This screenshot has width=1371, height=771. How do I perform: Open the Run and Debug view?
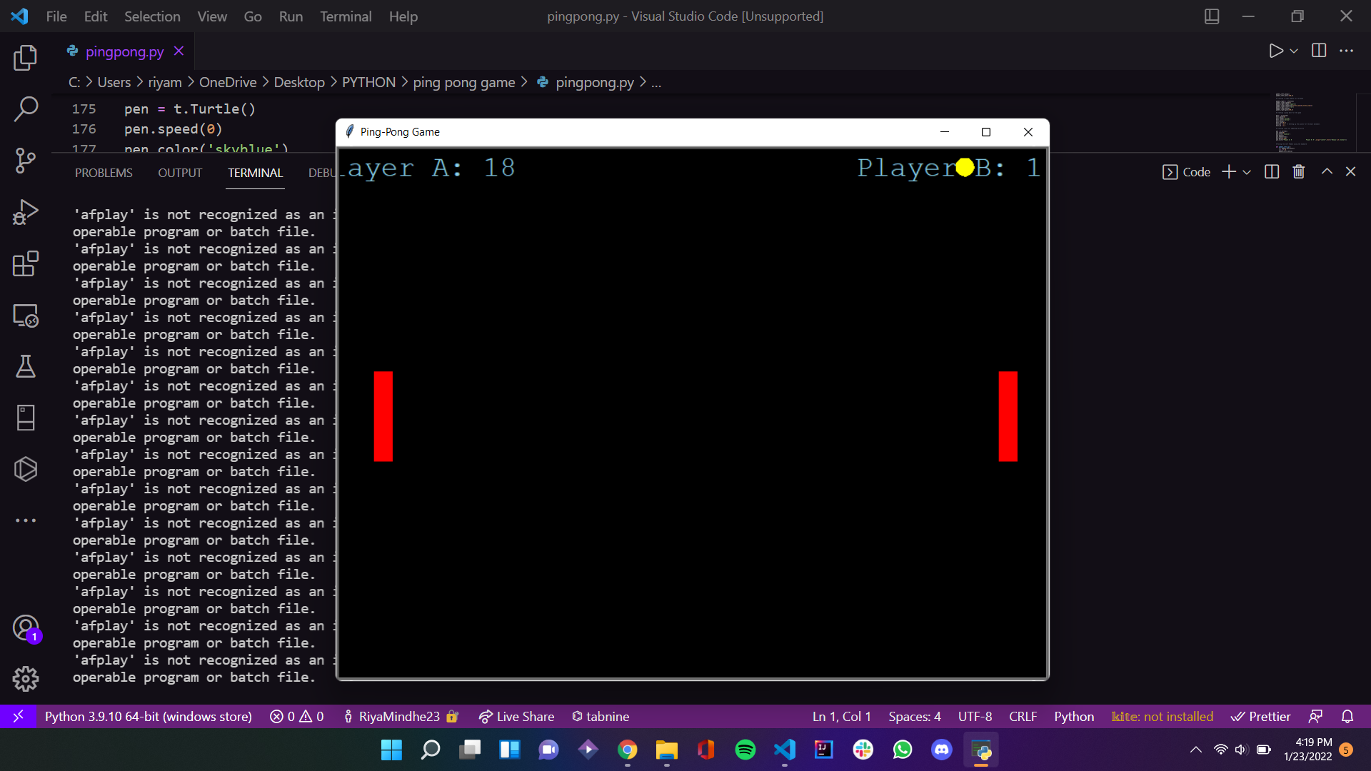[26, 212]
